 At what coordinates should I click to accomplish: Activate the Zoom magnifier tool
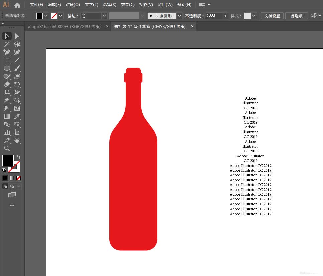point(7,148)
